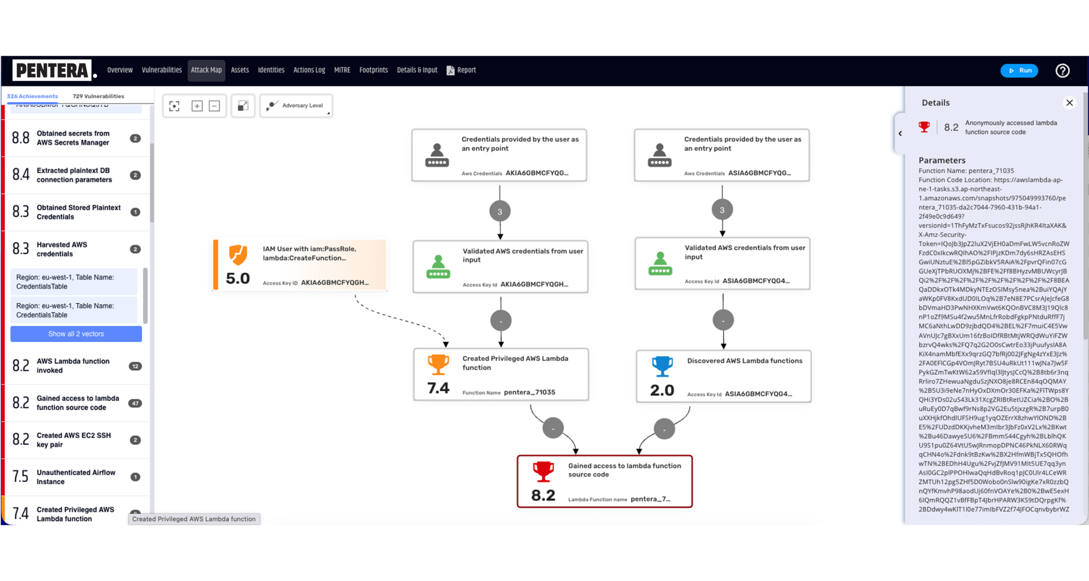The height and width of the screenshot is (581, 1089).
Task: Click the Show all 2 vectors button
Action: point(76,334)
